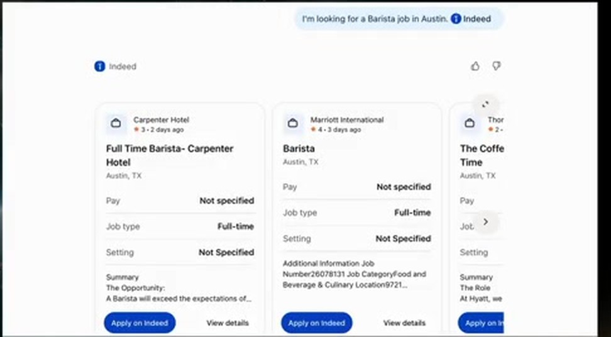Open The Coffee job title on third card
The width and height of the screenshot is (611, 337).
pyautogui.click(x=482, y=155)
